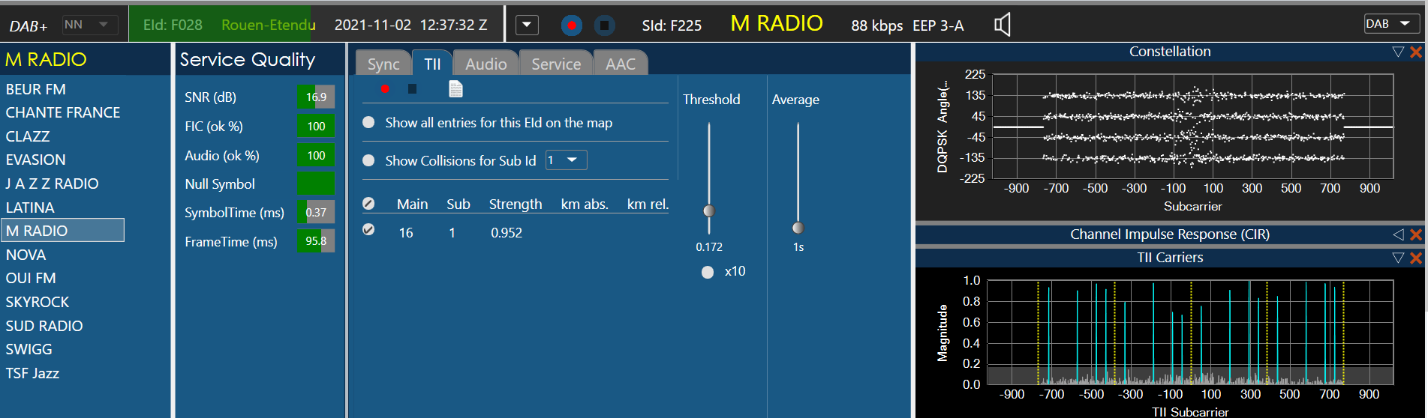Click the Null Symbol green indicator
Image resolution: width=1428 pixels, height=418 pixels.
tap(316, 184)
